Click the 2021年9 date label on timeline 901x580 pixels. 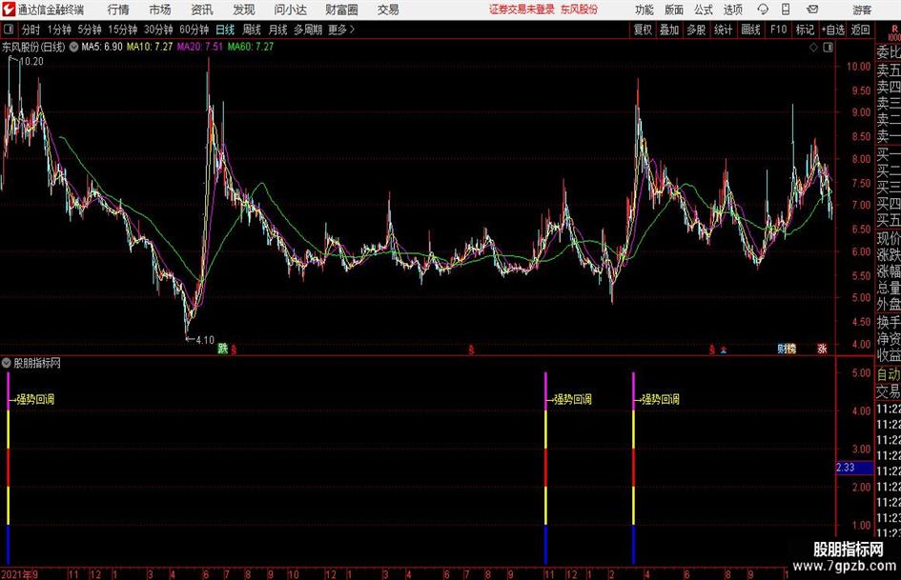[x=19, y=574]
